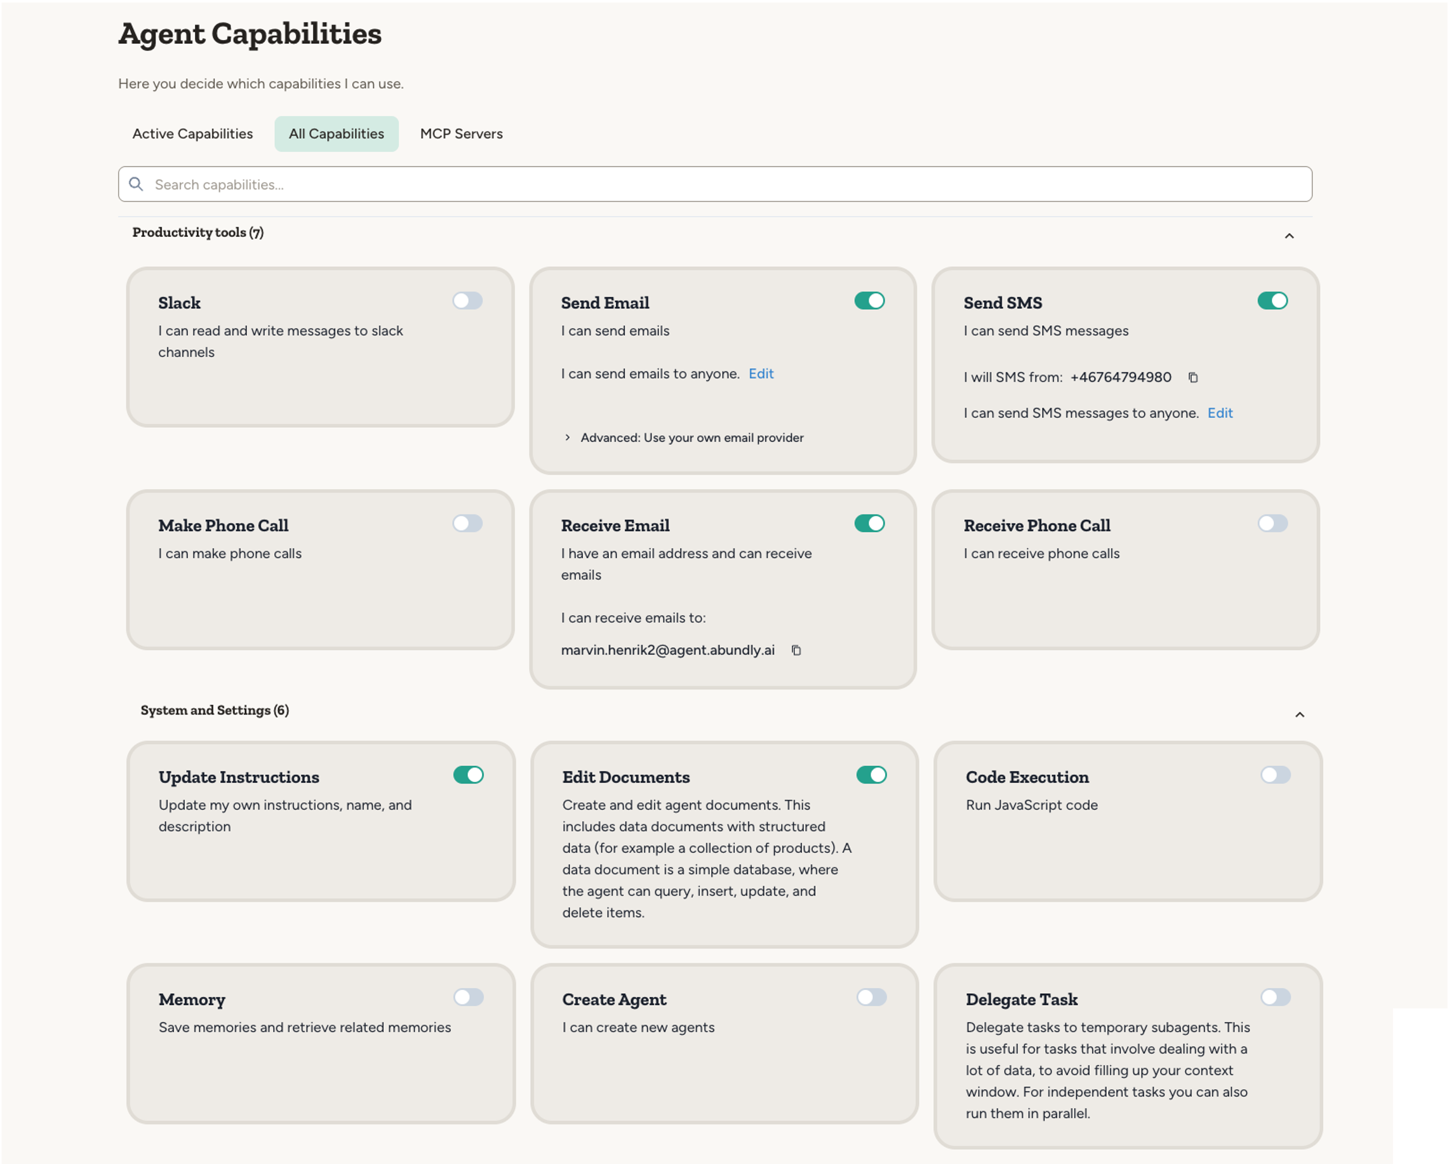
Task: Copy the agent email address
Action: point(796,650)
